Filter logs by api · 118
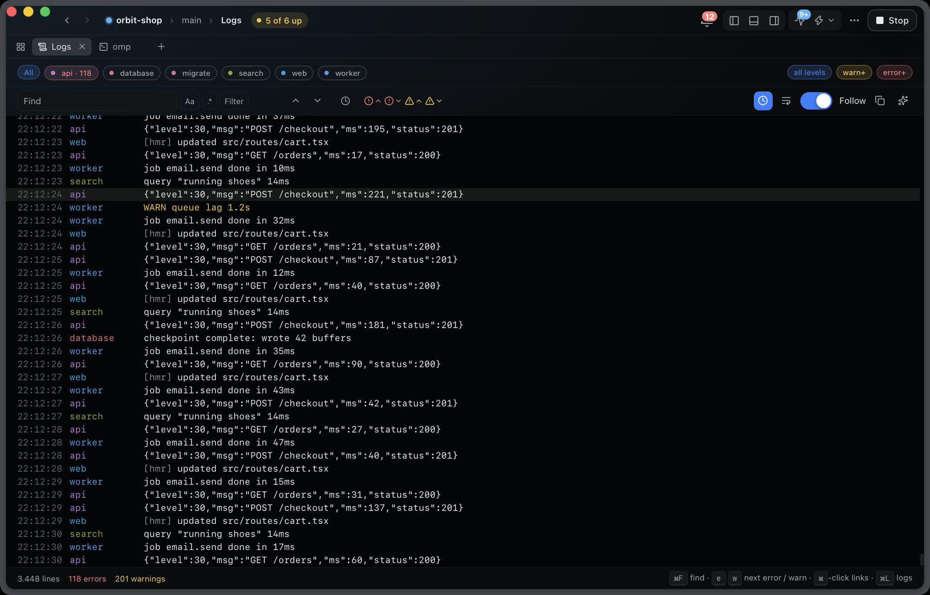Screen dimensions: 930x595 click(71, 73)
